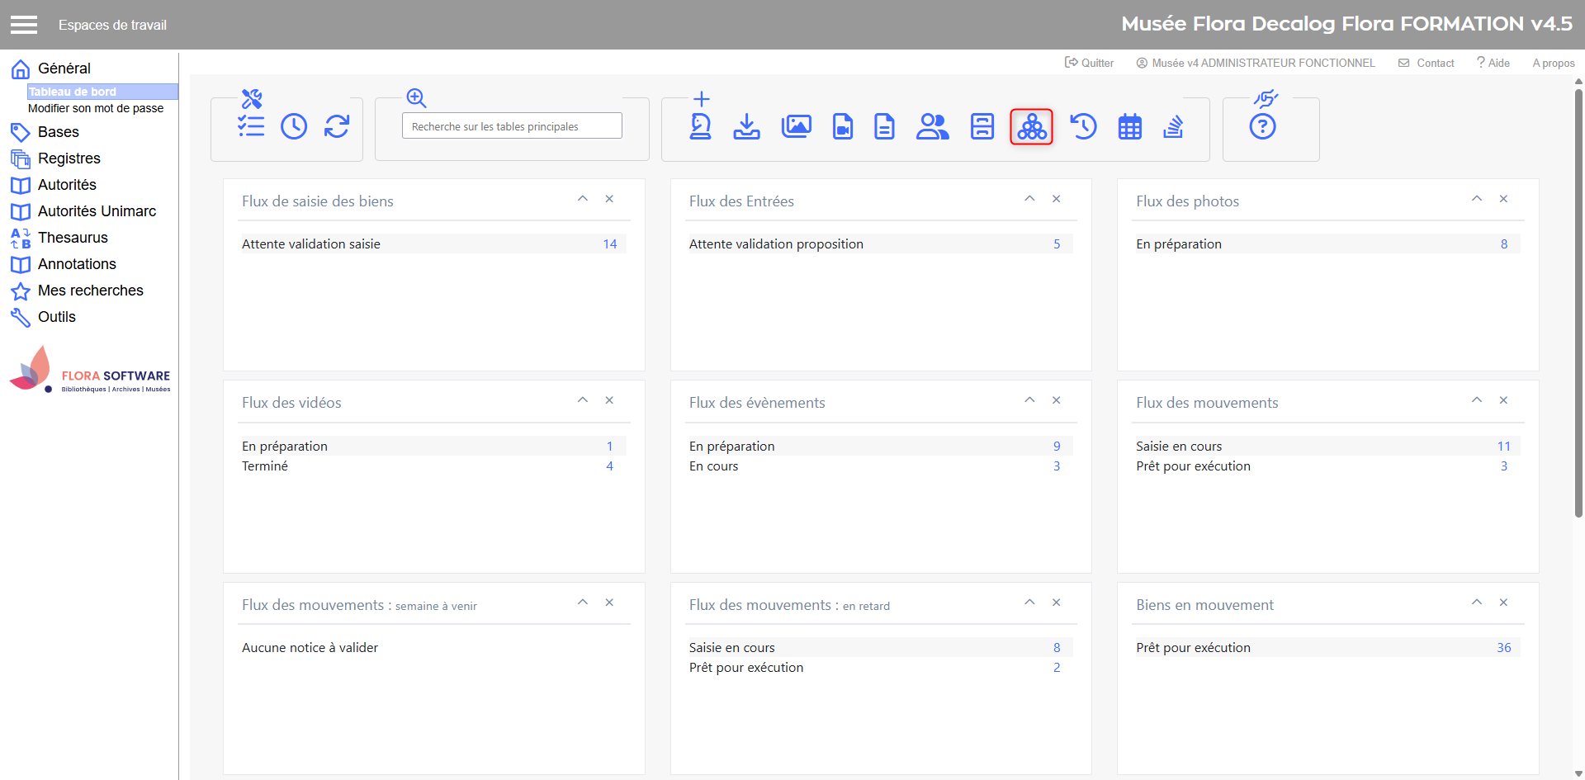Open Attente validation saisie count 14
Image resolution: width=1585 pixels, height=780 pixels.
coord(609,244)
